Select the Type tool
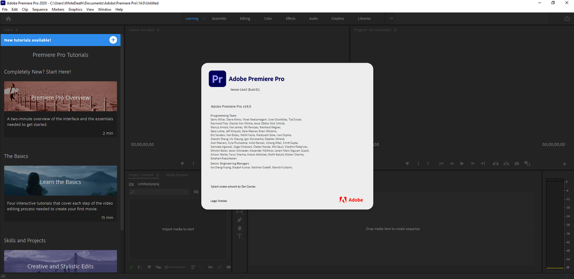574x279 pixels. pyautogui.click(x=239, y=236)
